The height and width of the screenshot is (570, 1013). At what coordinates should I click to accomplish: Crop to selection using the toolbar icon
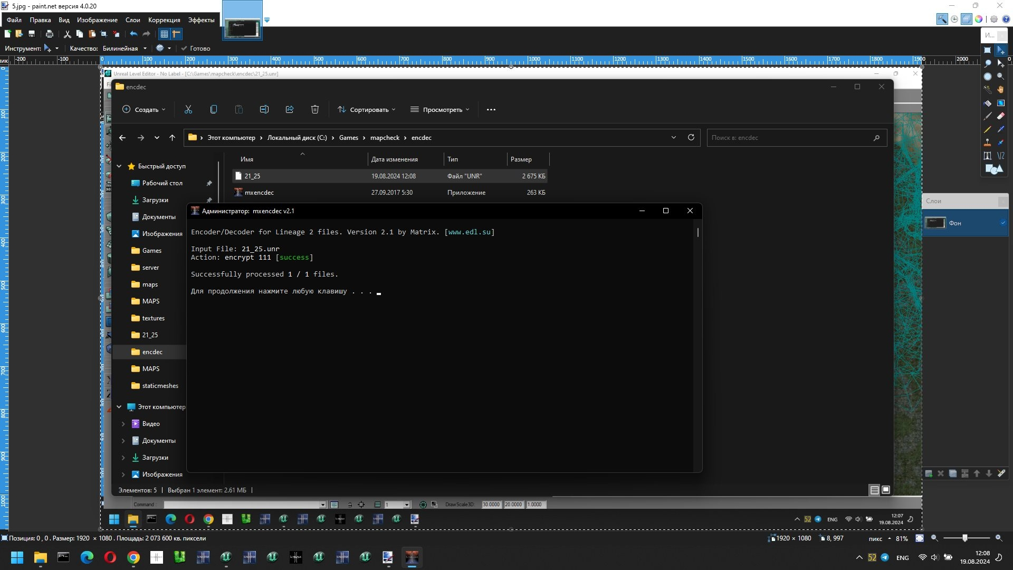[x=104, y=34]
